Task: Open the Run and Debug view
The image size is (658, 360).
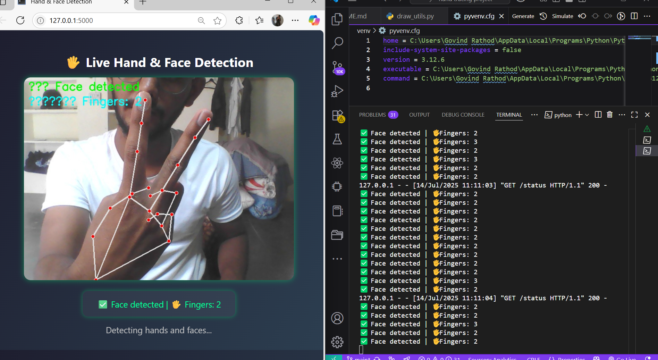Action: (337, 91)
